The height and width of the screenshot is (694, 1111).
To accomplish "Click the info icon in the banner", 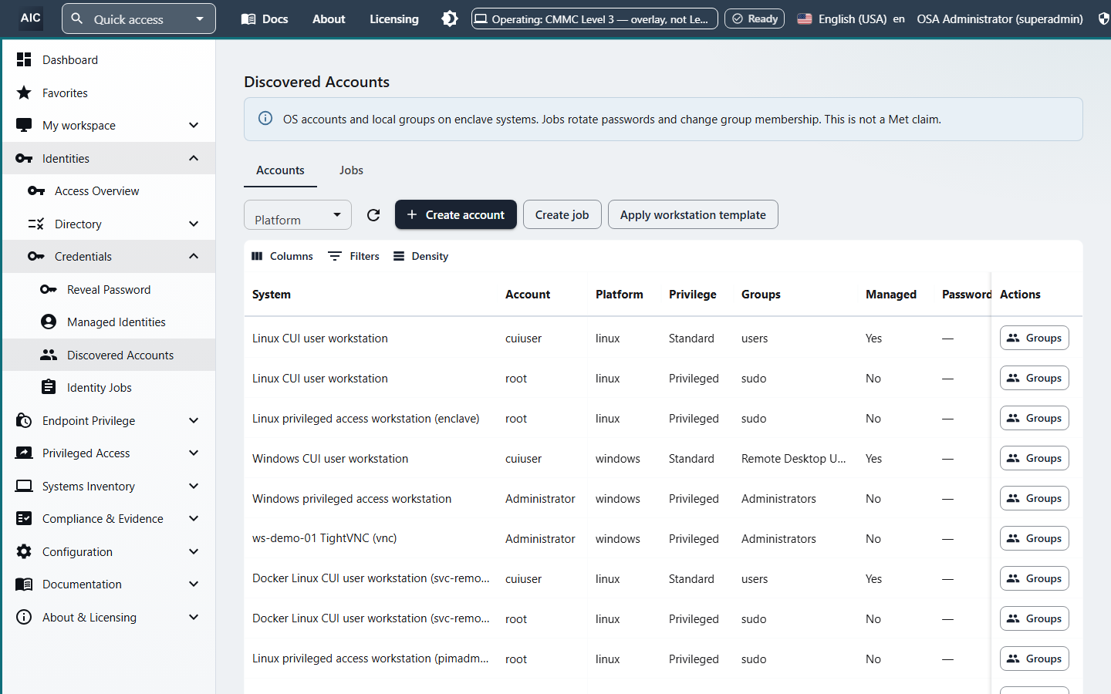I will [265, 118].
